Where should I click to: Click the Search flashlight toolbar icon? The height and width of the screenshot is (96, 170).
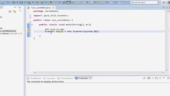(56, 2)
